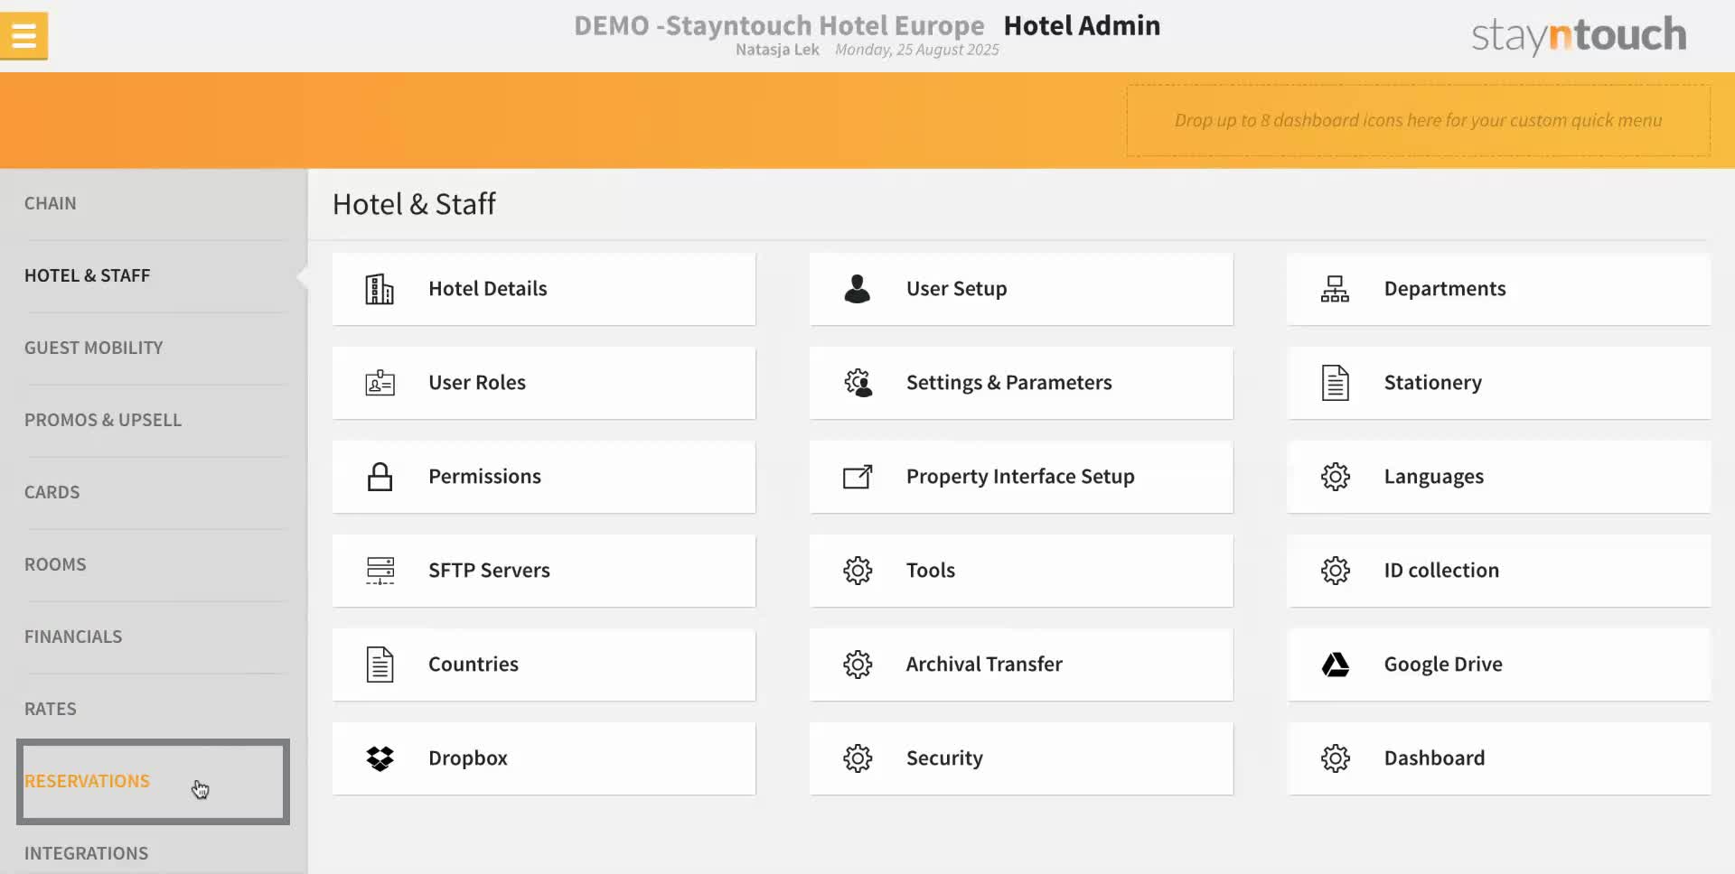
Task: Open the Tools label
Action: 930,571
